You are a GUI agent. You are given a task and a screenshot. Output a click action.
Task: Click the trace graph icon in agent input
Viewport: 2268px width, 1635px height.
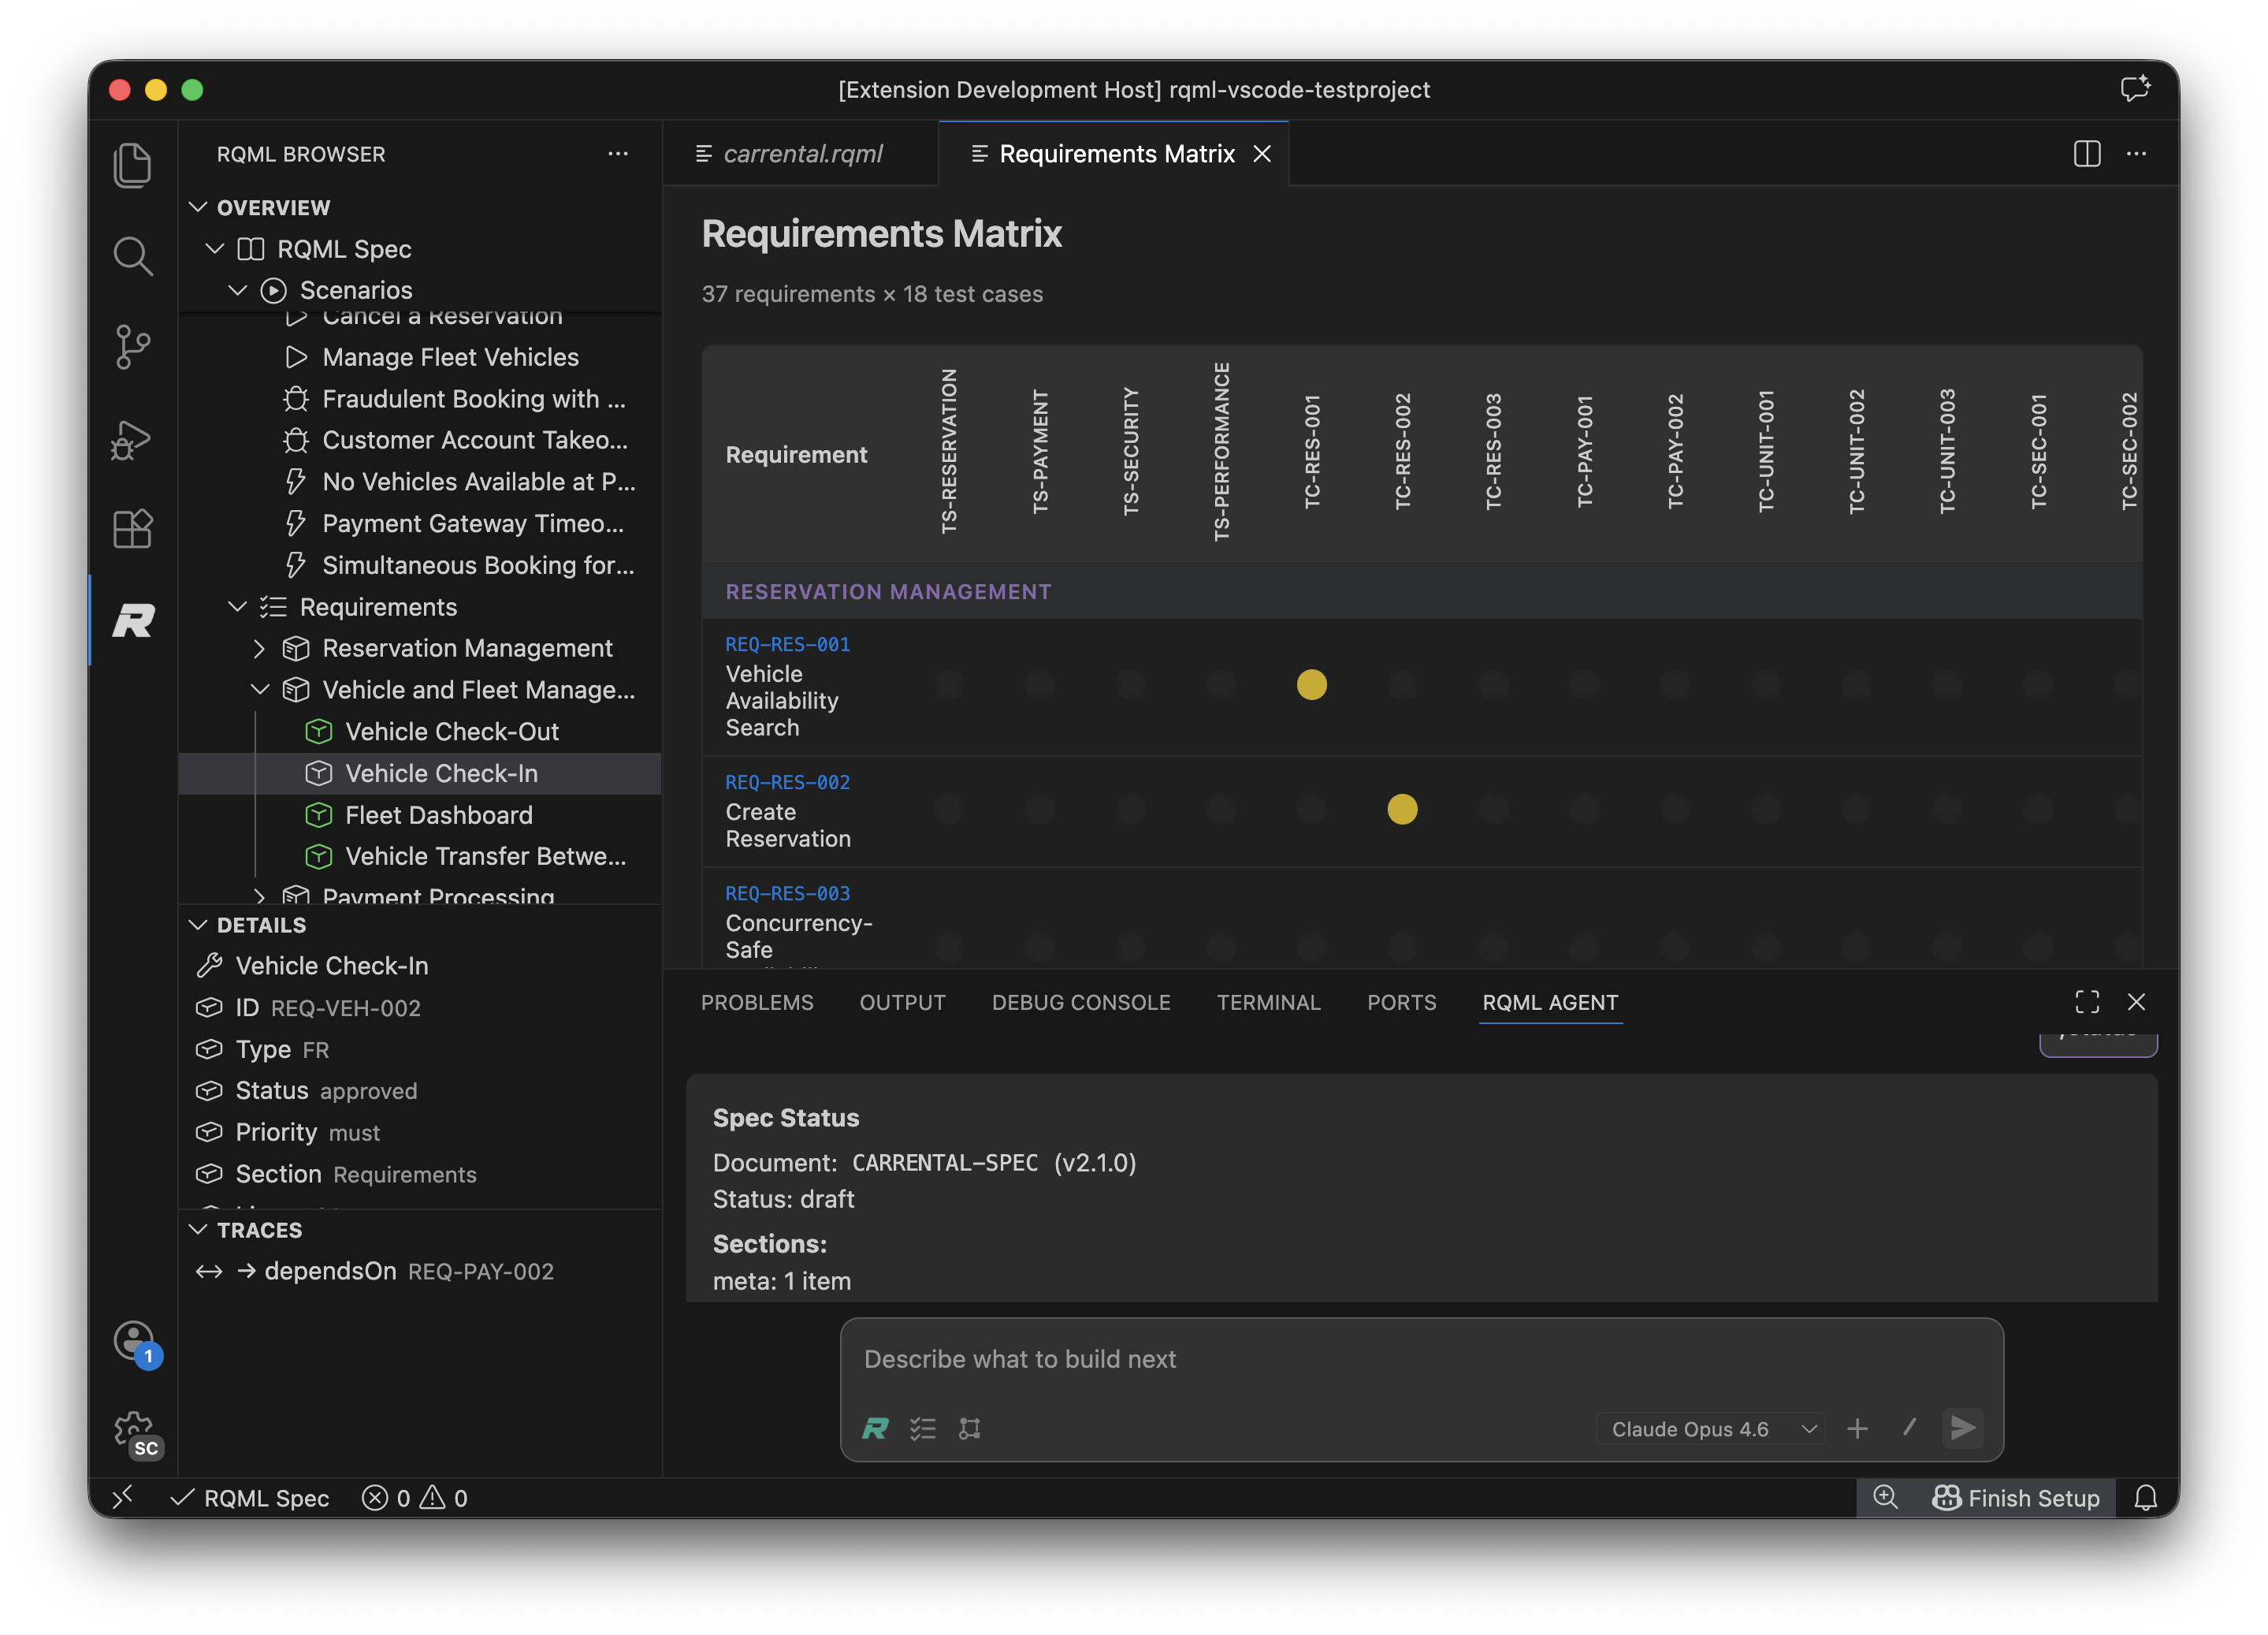point(969,1429)
